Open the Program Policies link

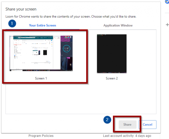(x=41, y=136)
